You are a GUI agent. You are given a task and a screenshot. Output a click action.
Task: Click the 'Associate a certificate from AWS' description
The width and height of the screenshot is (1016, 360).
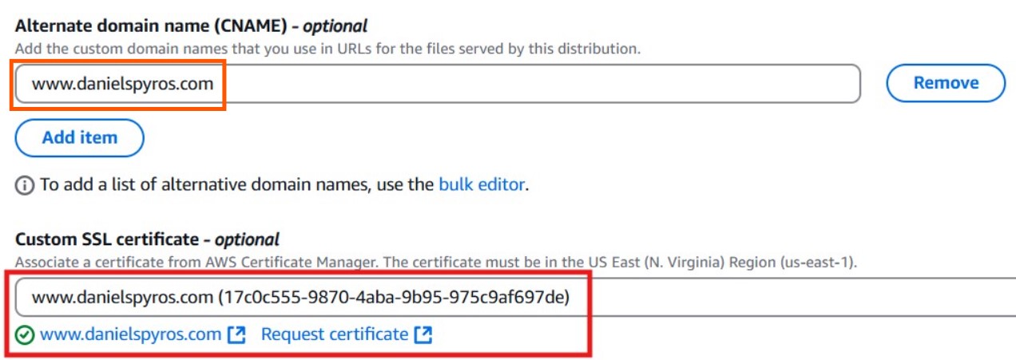(x=436, y=263)
